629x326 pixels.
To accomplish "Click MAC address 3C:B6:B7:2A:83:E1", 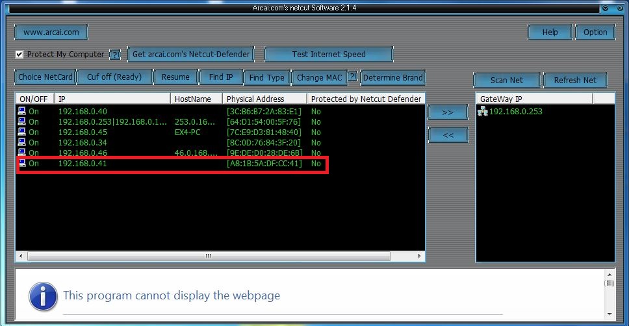I will [x=264, y=112].
